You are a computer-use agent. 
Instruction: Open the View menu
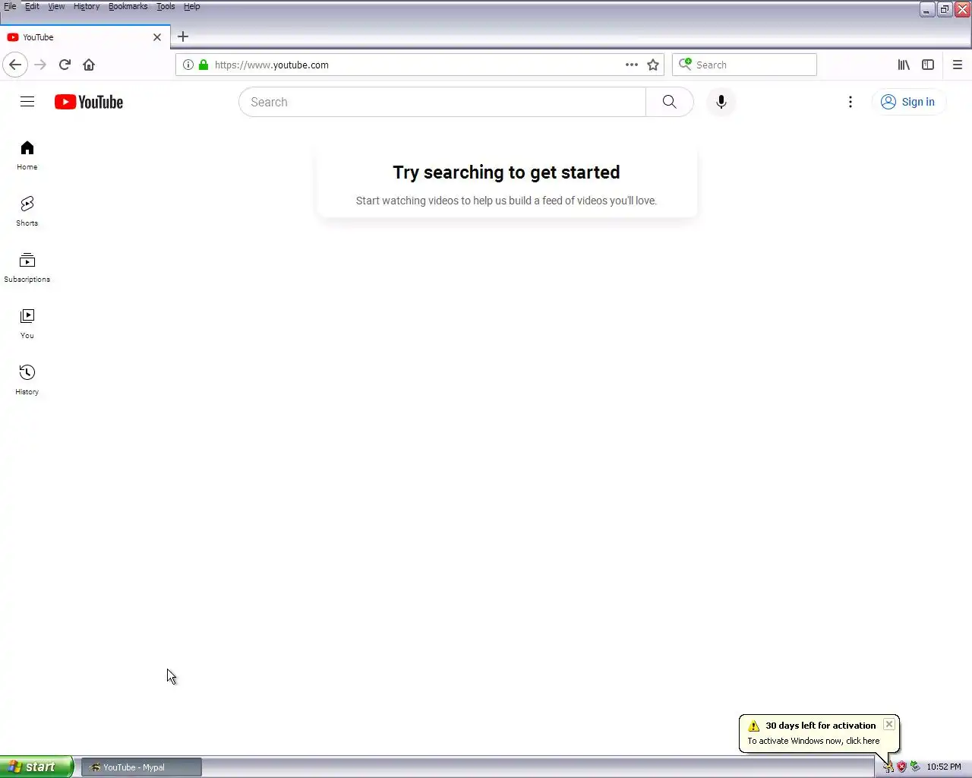pos(56,6)
